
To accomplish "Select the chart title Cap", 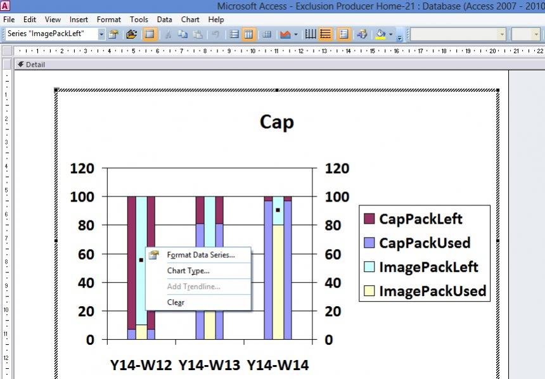I will click(x=277, y=122).
